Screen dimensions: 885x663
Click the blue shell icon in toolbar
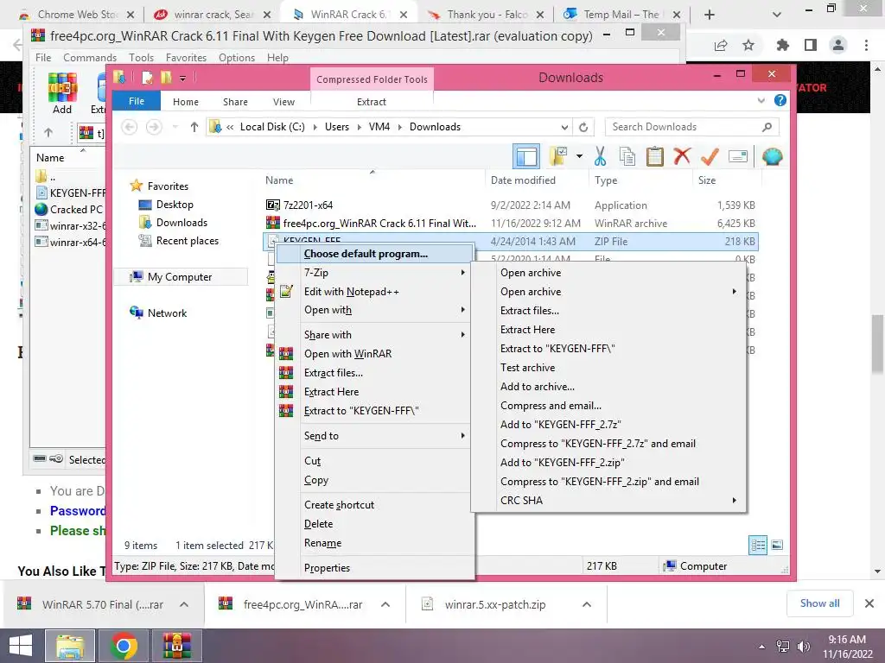pos(772,156)
